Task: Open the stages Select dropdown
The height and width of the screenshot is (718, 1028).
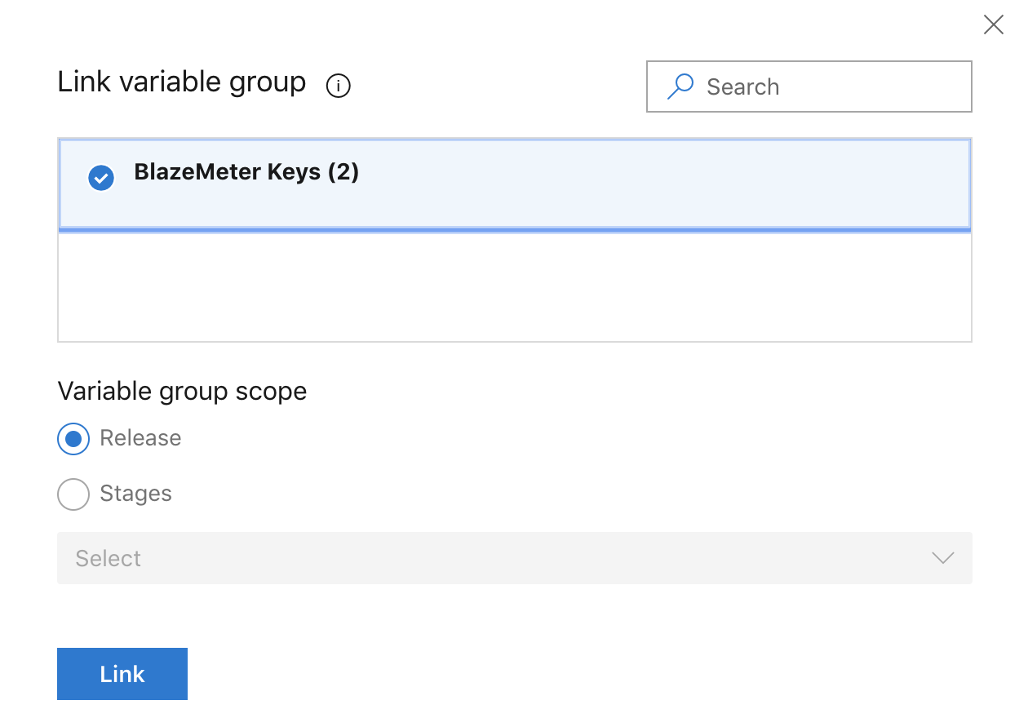Action: pos(514,558)
